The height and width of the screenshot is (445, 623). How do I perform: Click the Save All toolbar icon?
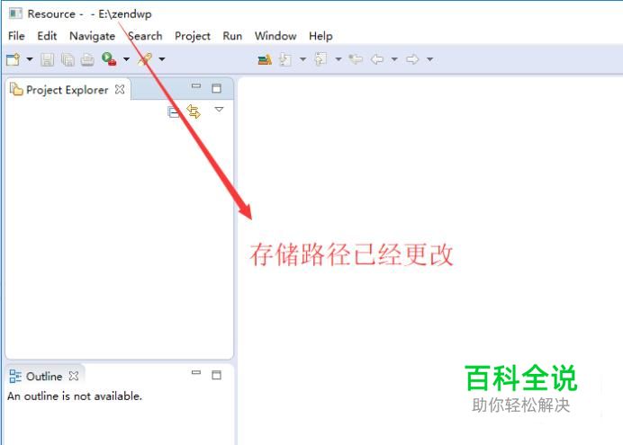(x=68, y=59)
